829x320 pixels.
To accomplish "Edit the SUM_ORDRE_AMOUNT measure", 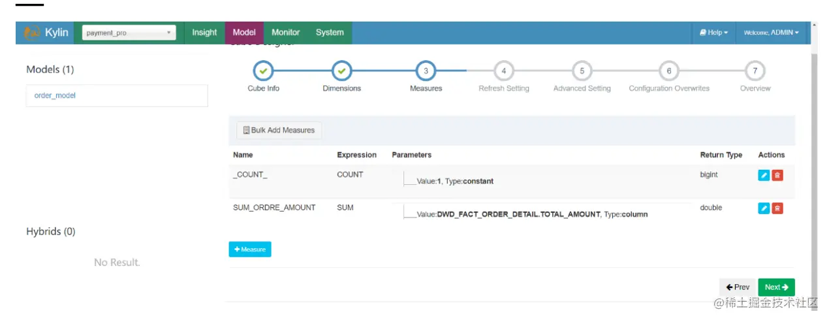I will click(x=764, y=208).
